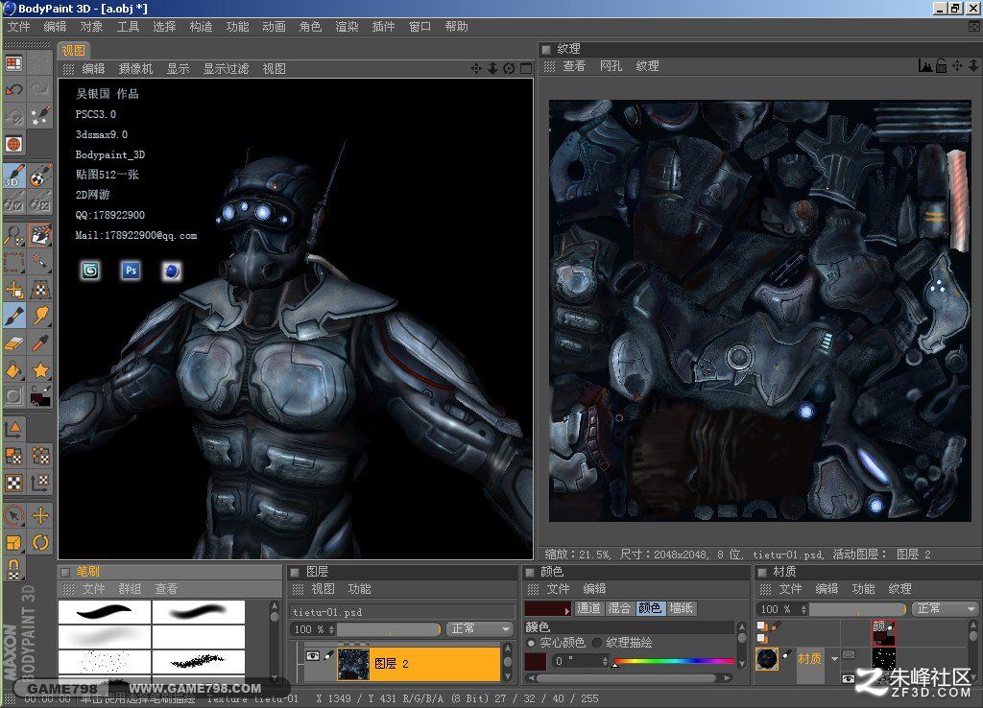Toggle the eye icon in material panel

coord(848,678)
